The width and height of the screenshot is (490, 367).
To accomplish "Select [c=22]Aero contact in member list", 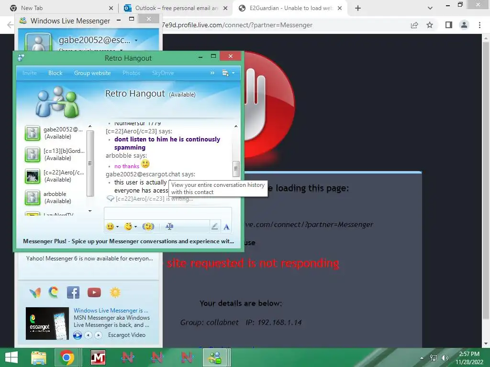I will coord(55,176).
